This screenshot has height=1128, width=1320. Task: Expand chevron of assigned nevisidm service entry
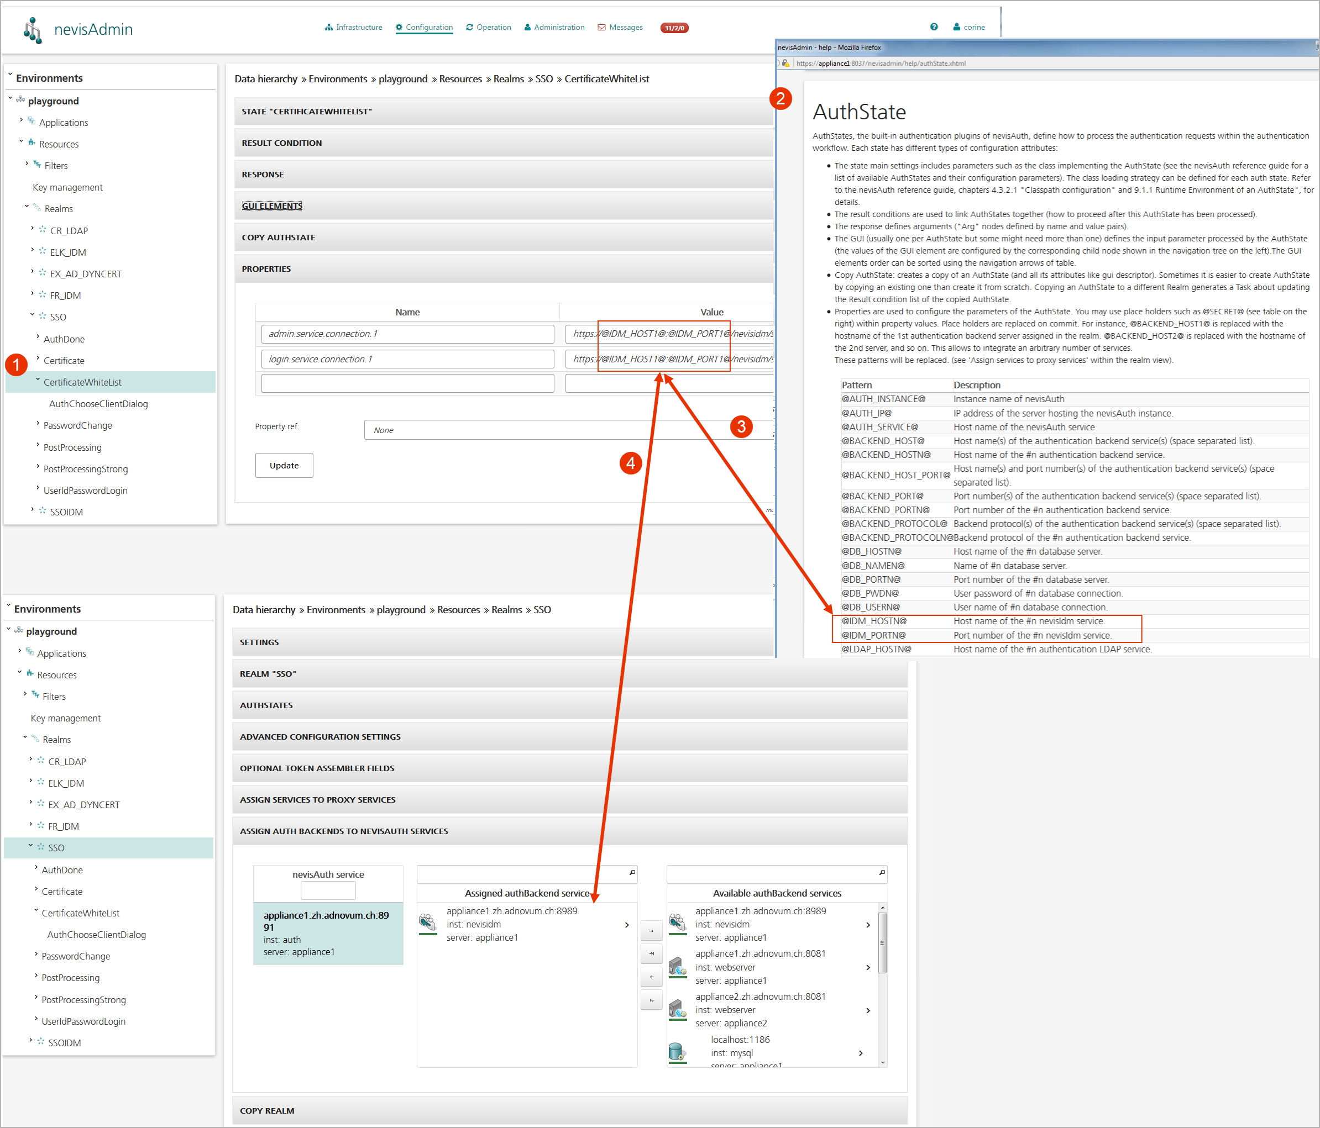[x=627, y=924]
